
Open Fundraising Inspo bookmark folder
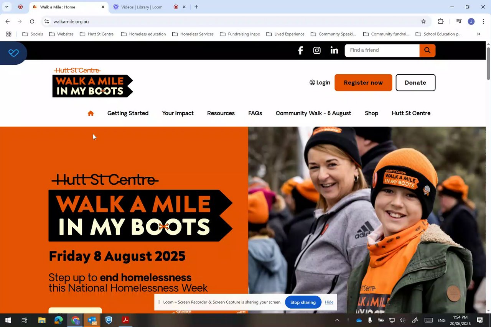[x=240, y=34]
